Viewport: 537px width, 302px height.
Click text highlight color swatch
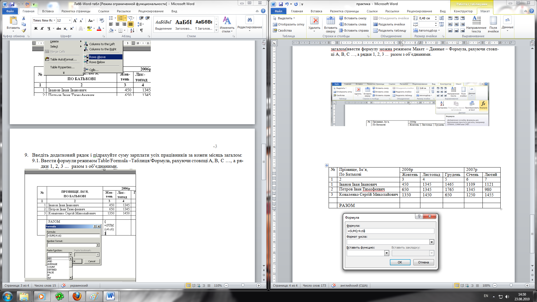pyautogui.click(x=89, y=29)
